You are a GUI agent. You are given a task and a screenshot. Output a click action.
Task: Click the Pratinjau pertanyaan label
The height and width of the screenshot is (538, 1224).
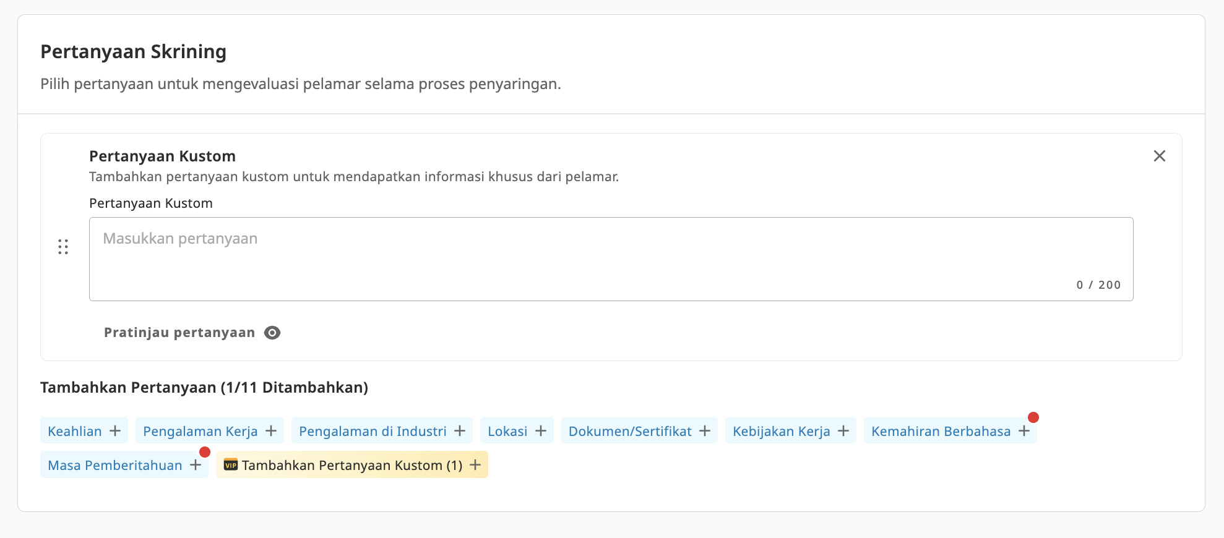coord(179,333)
